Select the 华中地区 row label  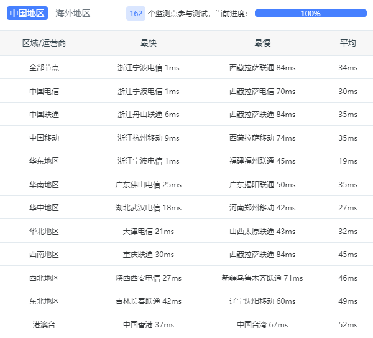pos(44,208)
